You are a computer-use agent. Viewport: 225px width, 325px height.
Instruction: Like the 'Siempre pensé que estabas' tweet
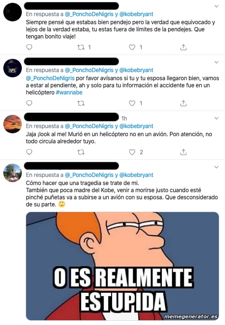coord(132,47)
